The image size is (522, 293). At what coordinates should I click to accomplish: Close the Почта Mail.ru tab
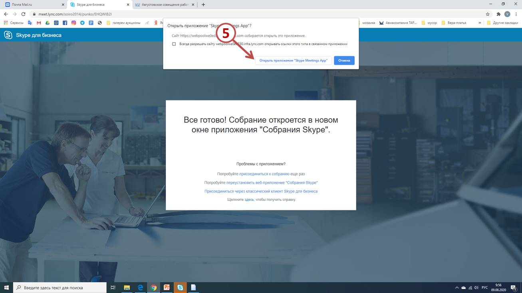point(63,5)
